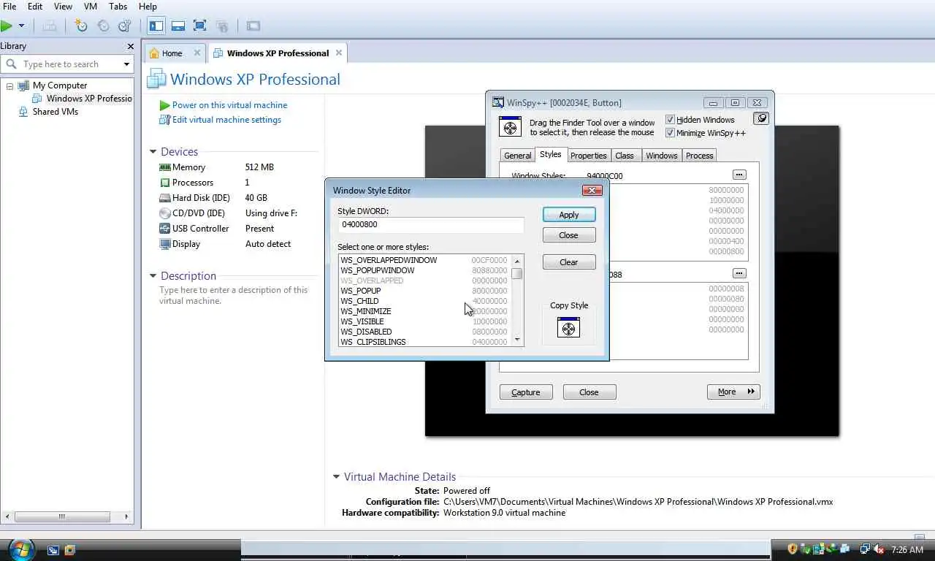Click the first pinned taskbar icon
The height and width of the screenshot is (561, 935).
[x=53, y=550]
